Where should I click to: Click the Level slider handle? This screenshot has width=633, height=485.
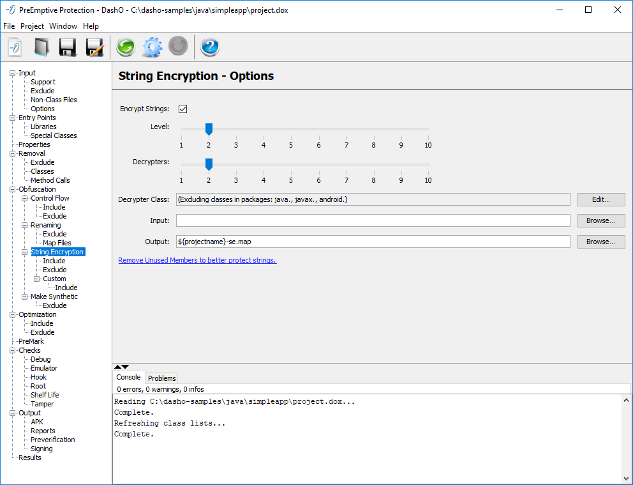209,129
